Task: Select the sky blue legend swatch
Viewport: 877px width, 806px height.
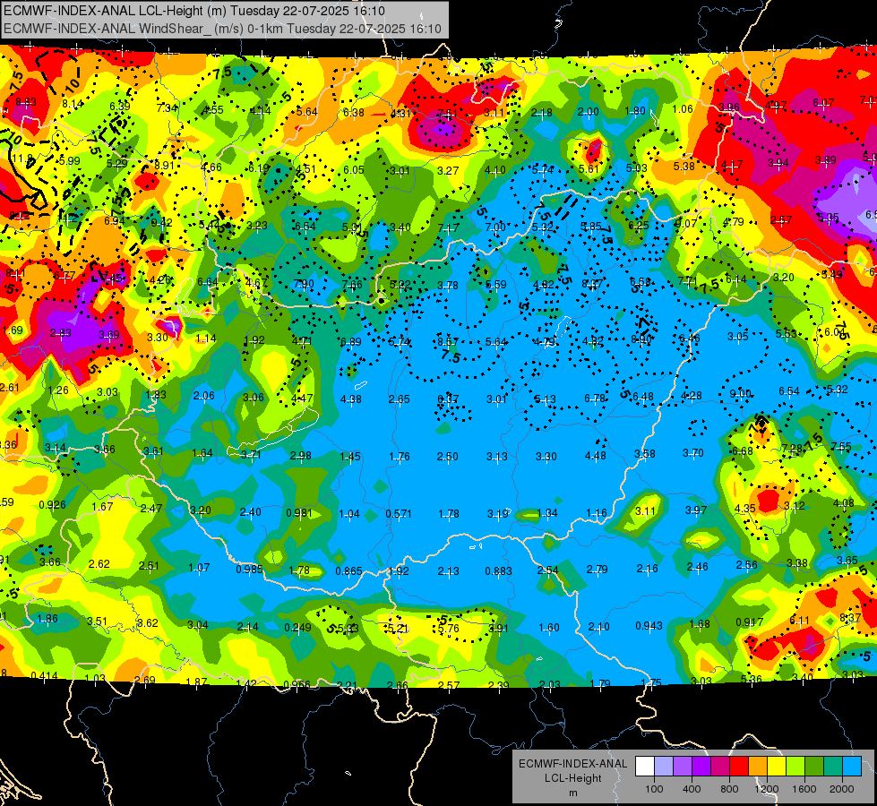Action: tap(852, 766)
